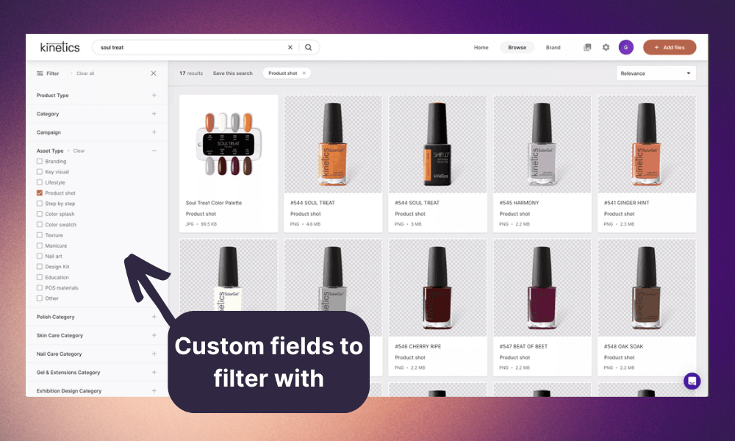The height and width of the screenshot is (441, 735).
Task: Open the Filter panel icon in the sidebar
Action: pos(38,73)
